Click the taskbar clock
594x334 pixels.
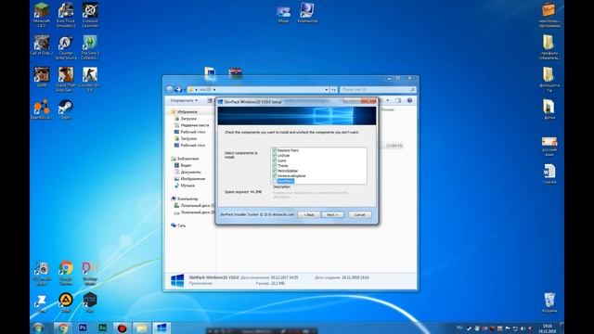coord(548,328)
